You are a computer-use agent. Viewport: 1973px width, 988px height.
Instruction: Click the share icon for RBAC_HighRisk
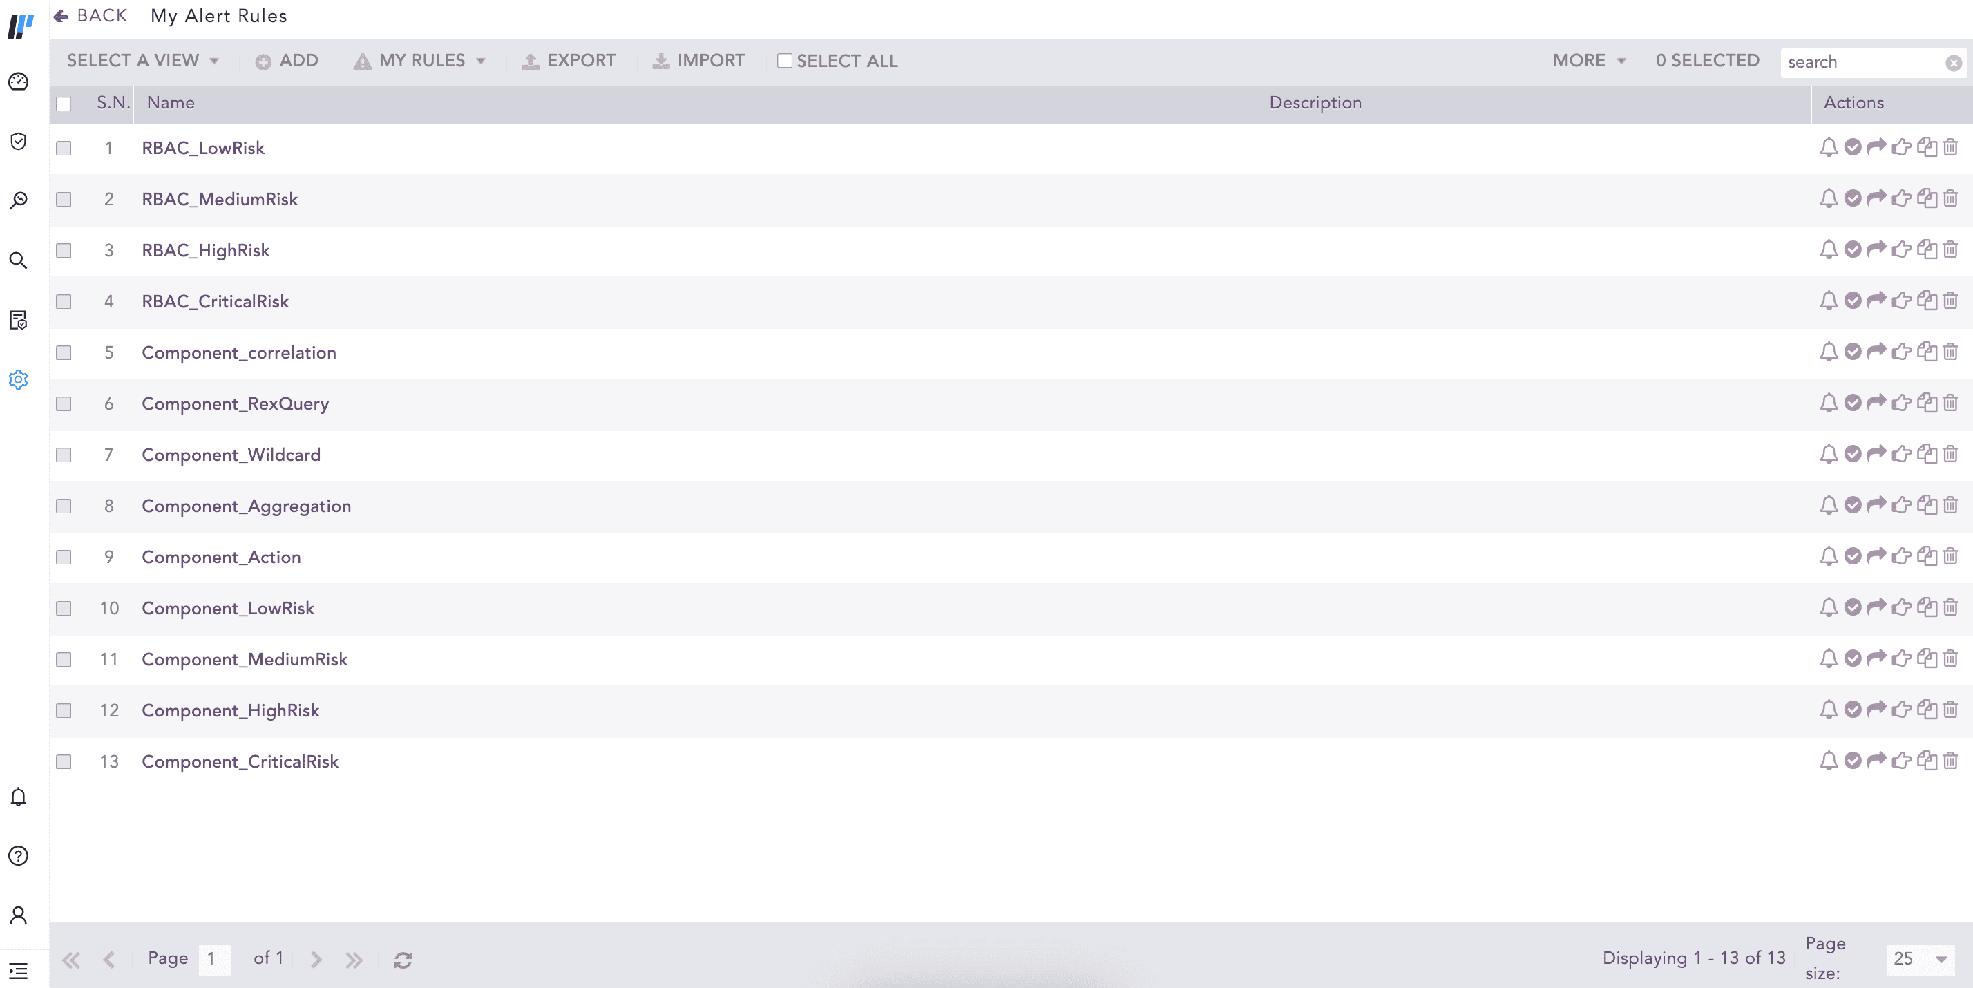pos(1876,249)
